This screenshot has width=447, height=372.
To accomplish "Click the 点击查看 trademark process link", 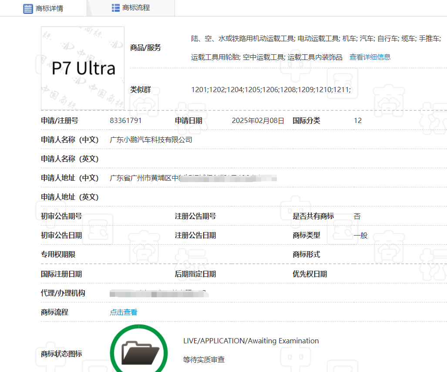I will 124,312.
